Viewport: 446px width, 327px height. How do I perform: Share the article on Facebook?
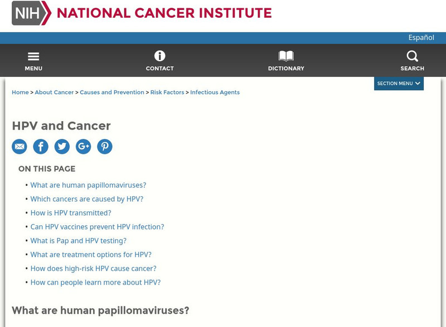pos(41,146)
